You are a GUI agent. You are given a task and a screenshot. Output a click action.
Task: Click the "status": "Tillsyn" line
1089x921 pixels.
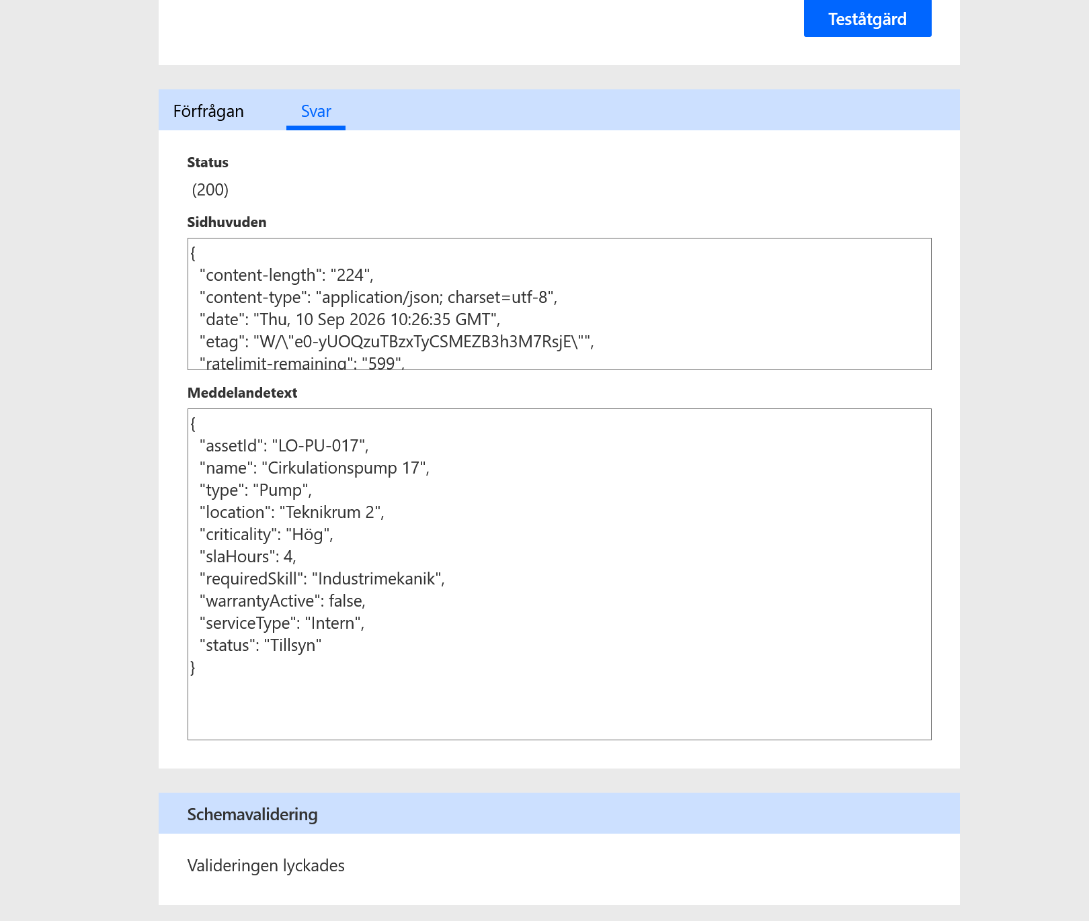click(x=260, y=646)
